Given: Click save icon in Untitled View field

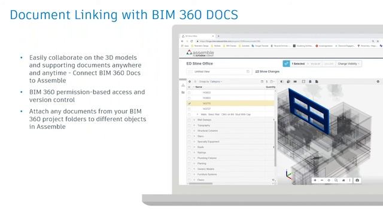Looking at the screenshot, I should click(x=248, y=72).
